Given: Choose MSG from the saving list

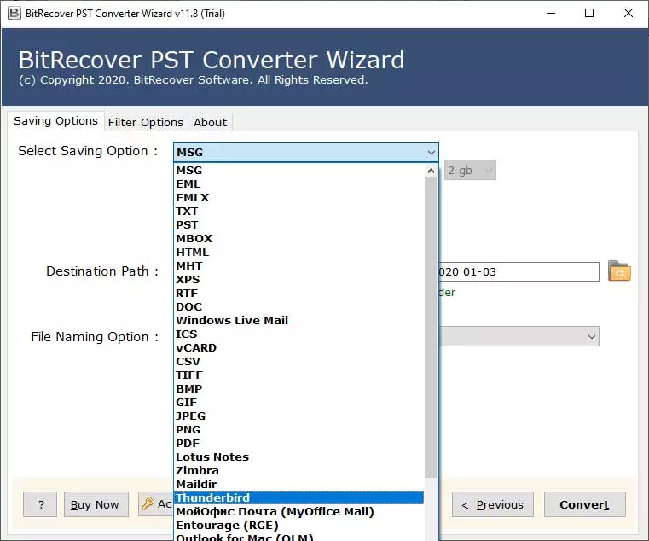Looking at the screenshot, I should pyautogui.click(x=298, y=171).
